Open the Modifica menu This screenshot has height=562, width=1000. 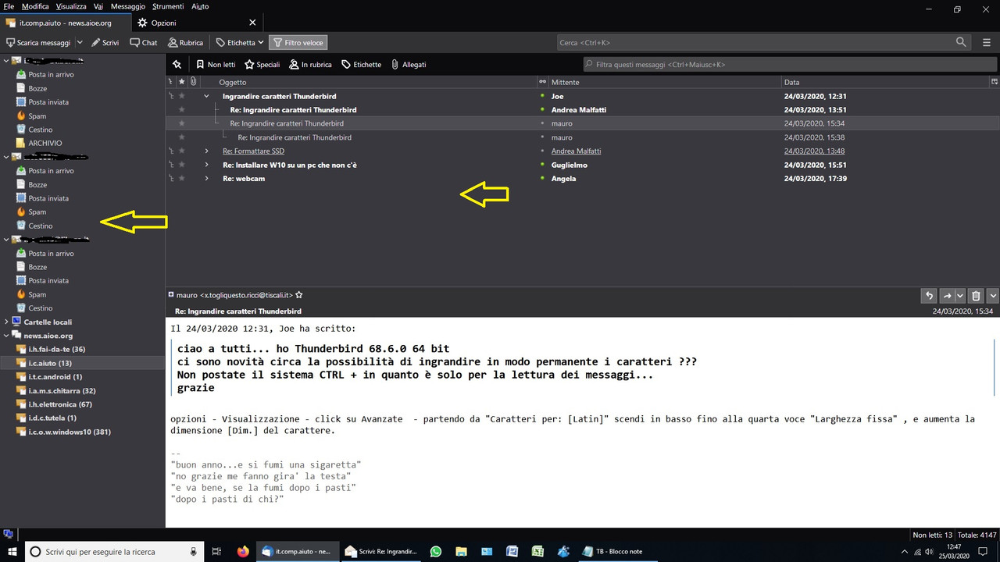35,6
